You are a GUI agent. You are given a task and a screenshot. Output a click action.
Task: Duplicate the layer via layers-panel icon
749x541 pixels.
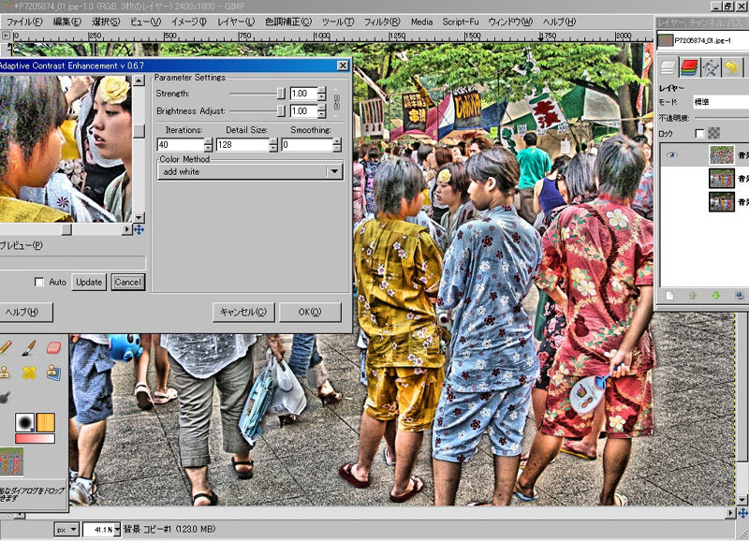pos(739,296)
